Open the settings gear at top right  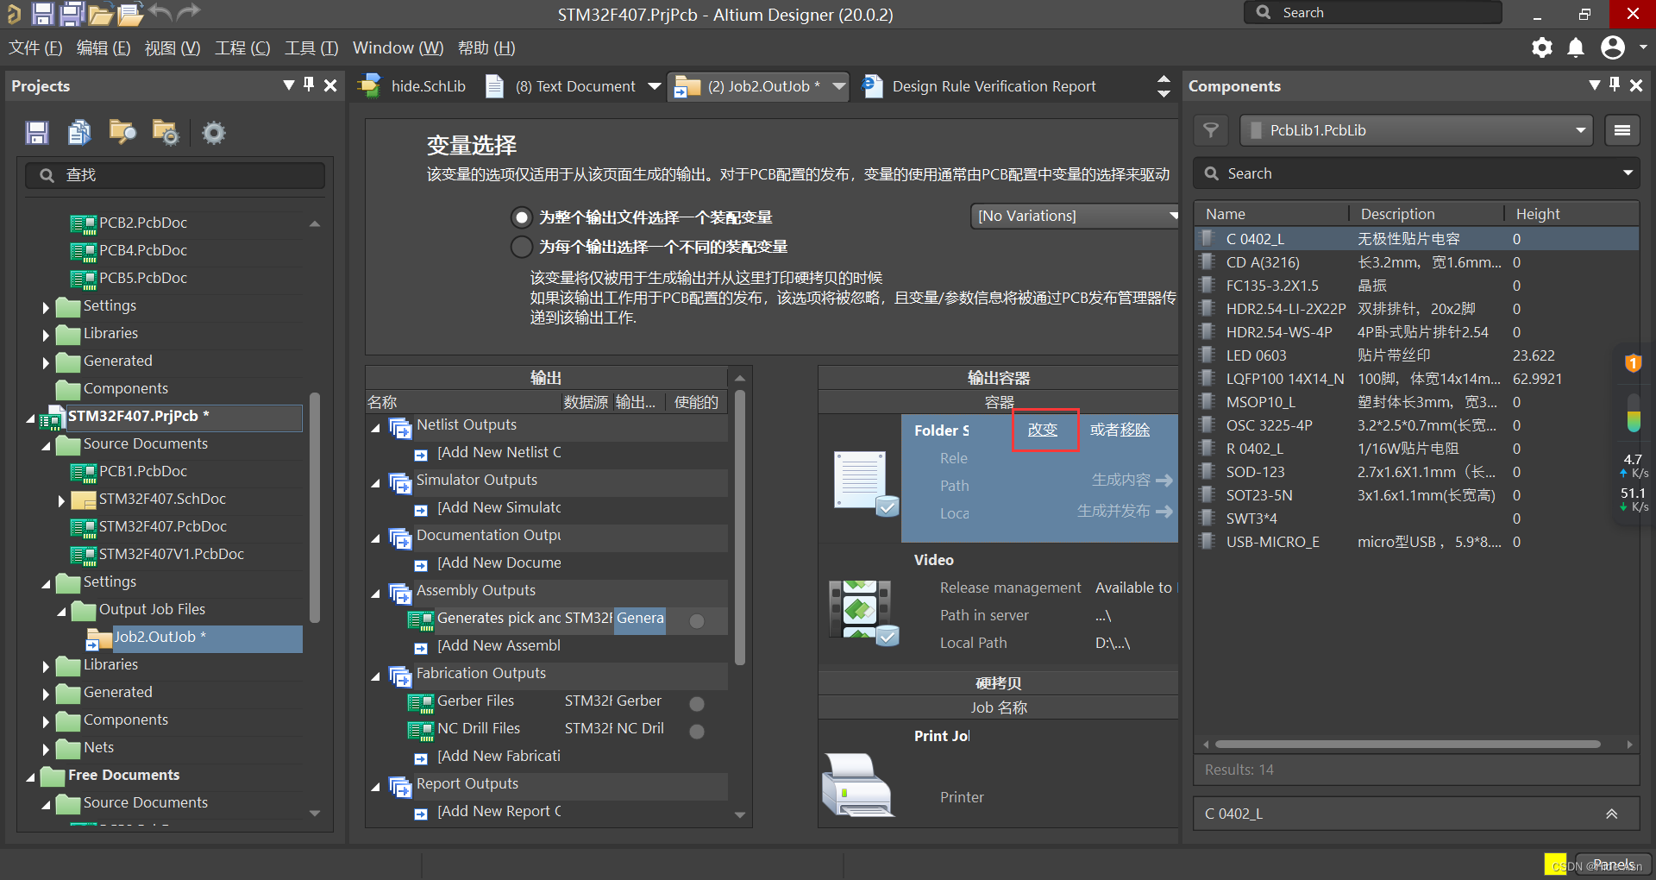[1542, 47]
